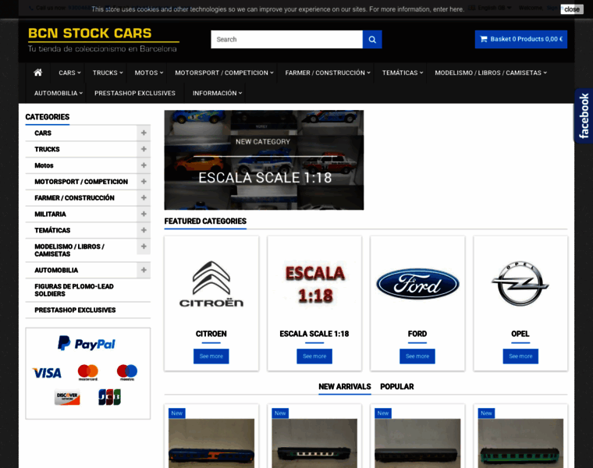Open PRESTASHOP EXCLUSIVES in navigation bar
593x468 pixels.
coord(135,93)
